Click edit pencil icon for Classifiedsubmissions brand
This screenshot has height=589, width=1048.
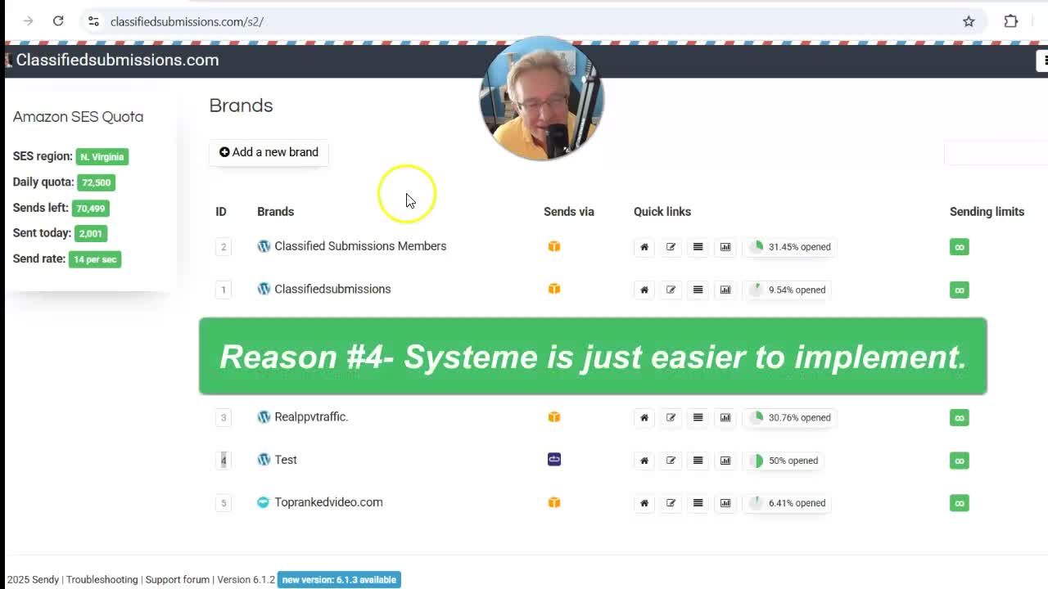click(x=671, y=290)
